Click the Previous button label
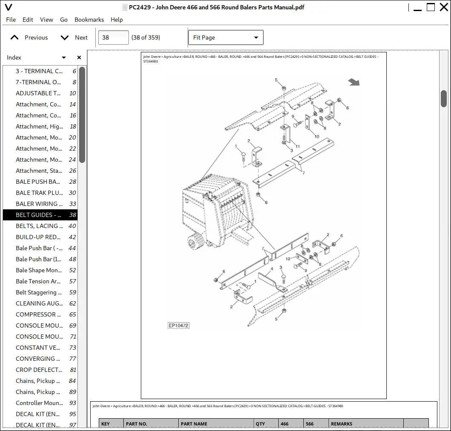Viewport: 451px width, 431px height. tap(36, 37)
